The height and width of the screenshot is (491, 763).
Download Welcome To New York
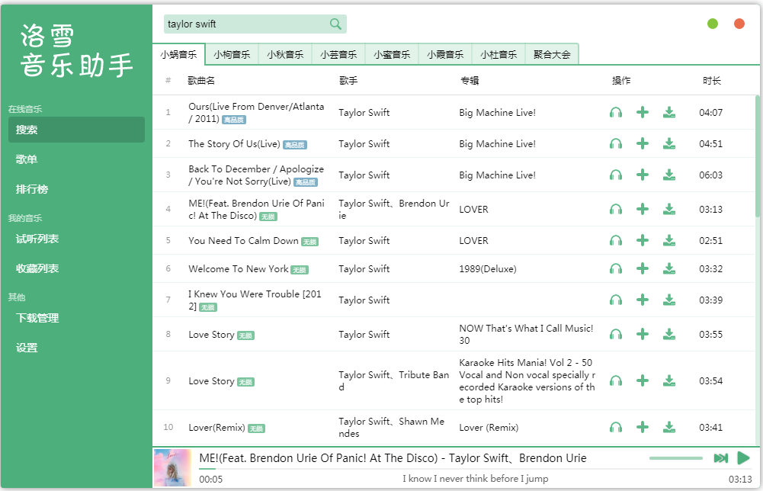coord(669,268)
